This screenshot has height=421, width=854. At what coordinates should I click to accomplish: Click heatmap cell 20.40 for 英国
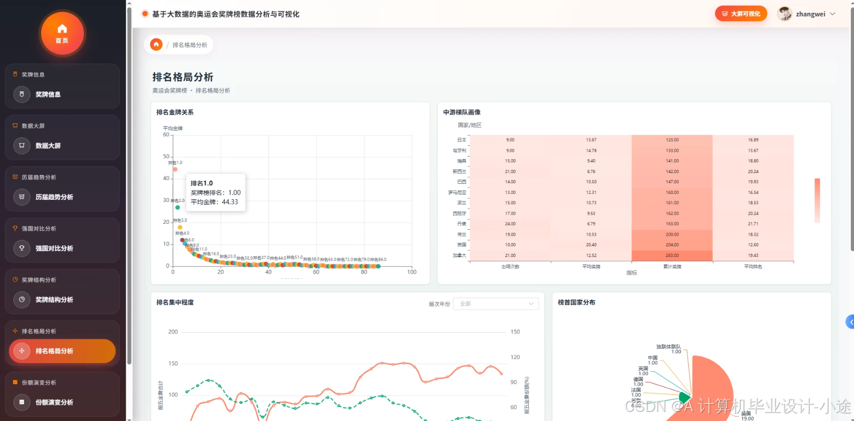click(x=591, y=245)
